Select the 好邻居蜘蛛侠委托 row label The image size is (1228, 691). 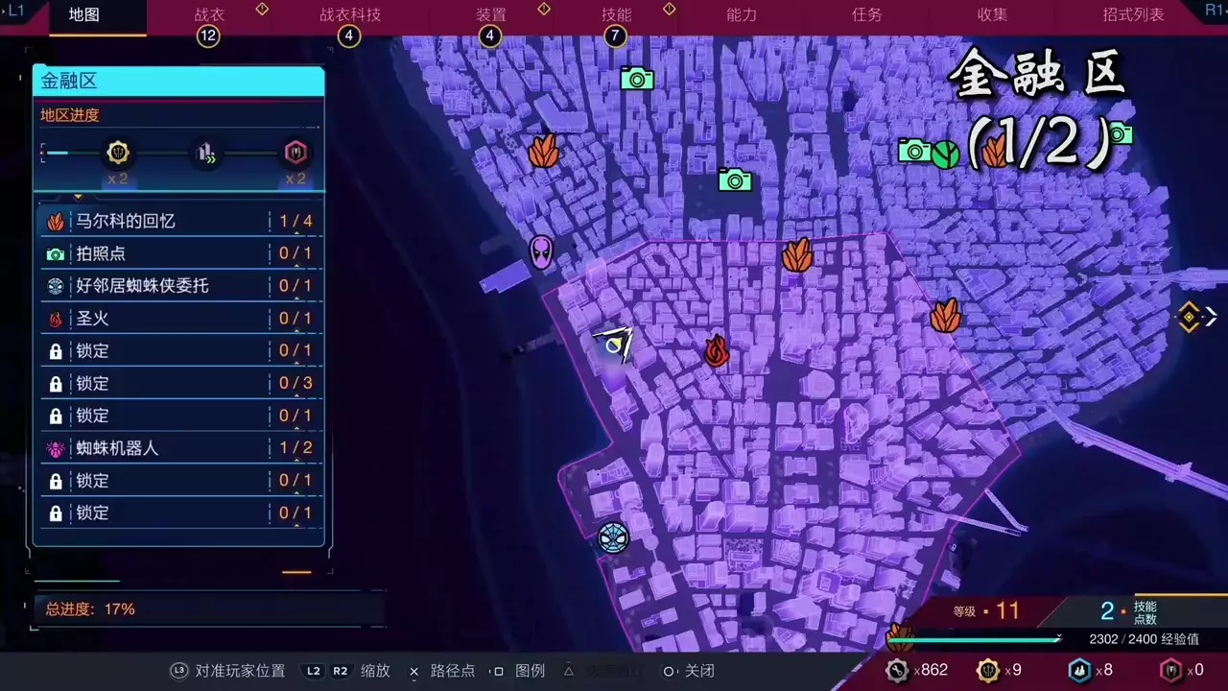[x=142, y=286]
